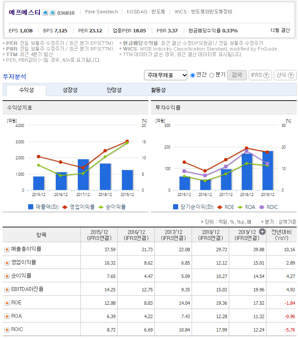Click the 2019/12 sales bar in 수익성지표 chart
Viewport: 298px width, 338px height.
pos(128,180)
